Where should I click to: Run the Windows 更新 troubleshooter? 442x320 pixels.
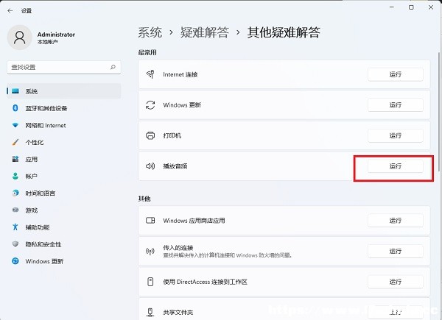(x=395, y=105)
